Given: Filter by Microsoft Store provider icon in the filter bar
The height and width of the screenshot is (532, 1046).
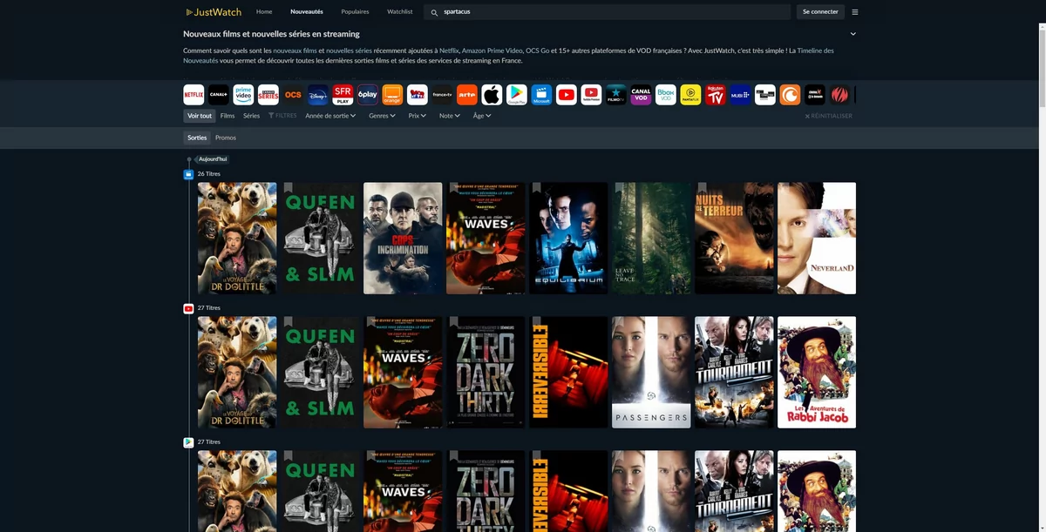Looking at the screenshot, I should coord(541,95).
